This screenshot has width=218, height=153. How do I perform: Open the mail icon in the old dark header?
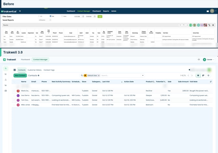pyautogui.click(x=208, y=11)
